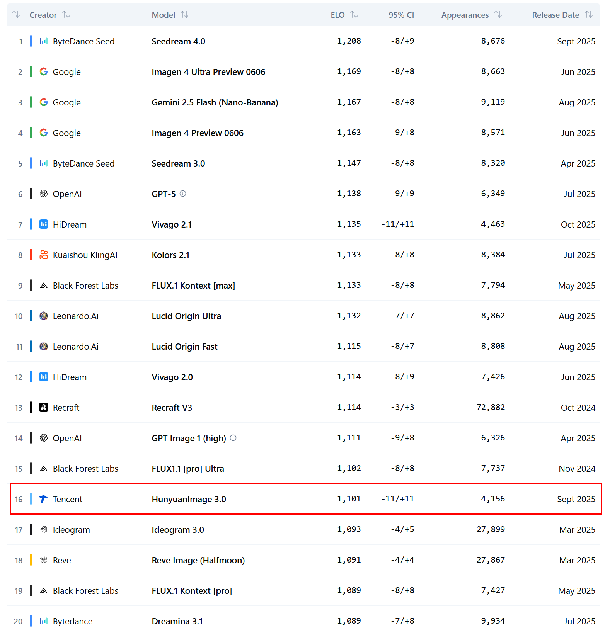Select the Vivago 2.0 model name

coord(172,377)
